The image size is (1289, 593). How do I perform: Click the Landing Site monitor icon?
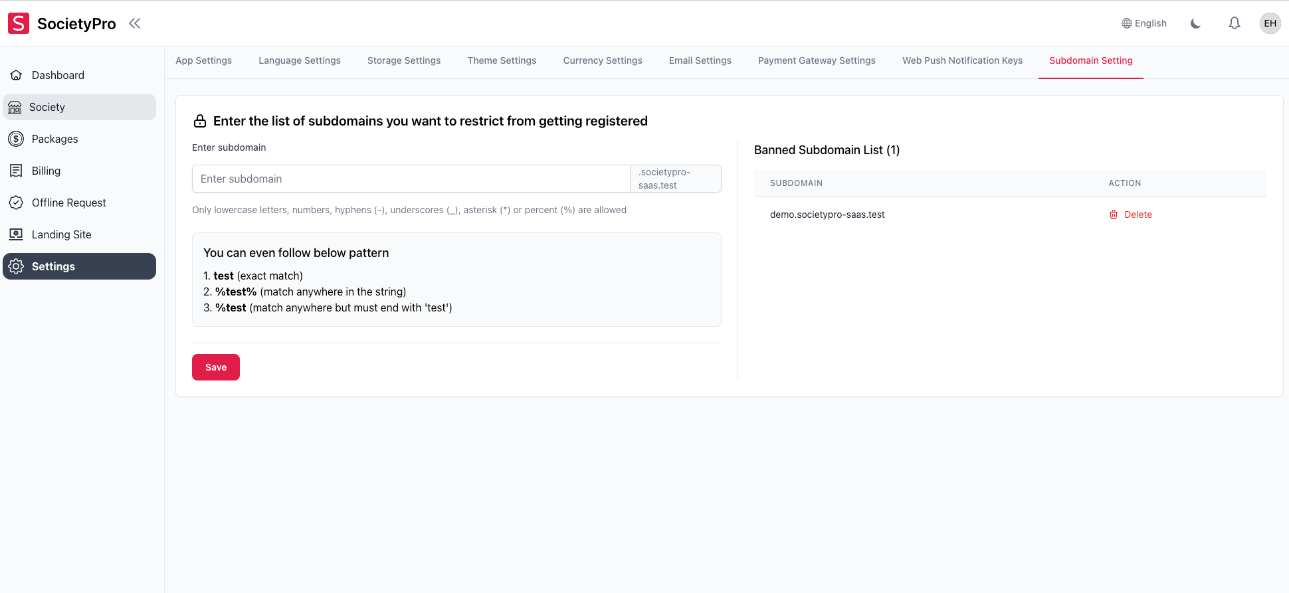click(17, 234)
